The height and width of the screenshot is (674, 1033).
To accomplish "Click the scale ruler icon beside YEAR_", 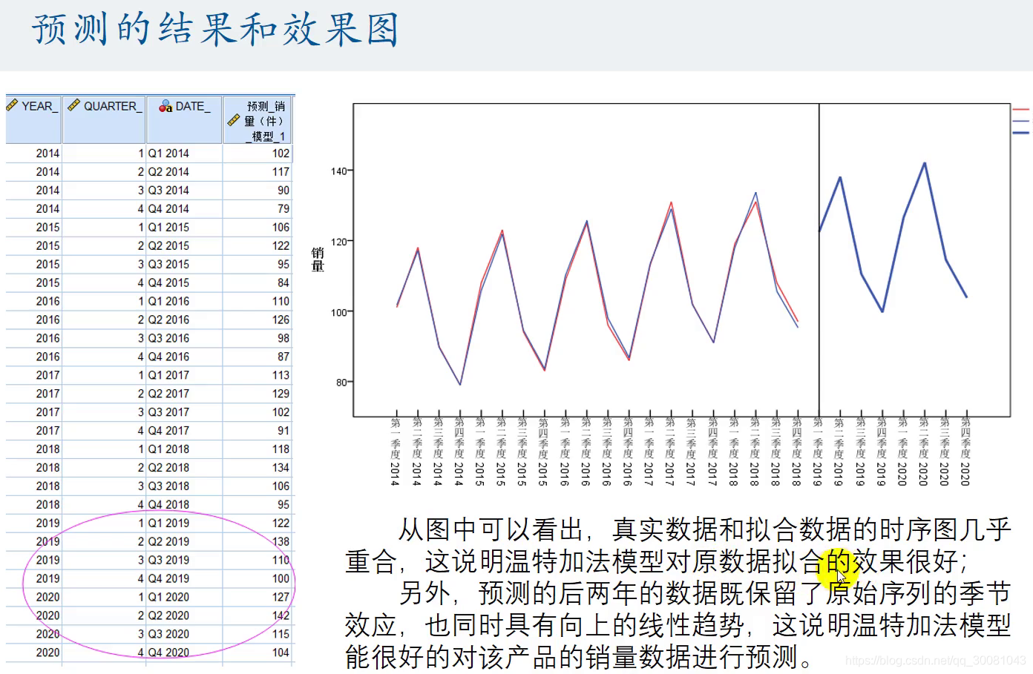I will click(x=12, y=106).
